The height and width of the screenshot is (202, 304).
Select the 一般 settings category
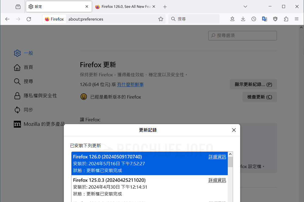23,53
